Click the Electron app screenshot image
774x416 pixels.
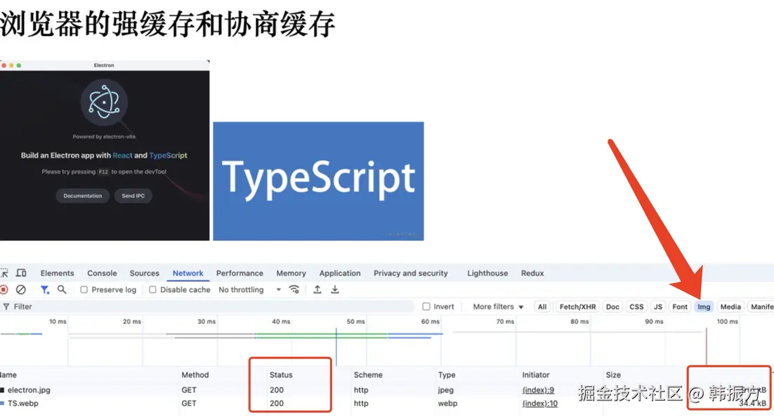click(105, 150)
